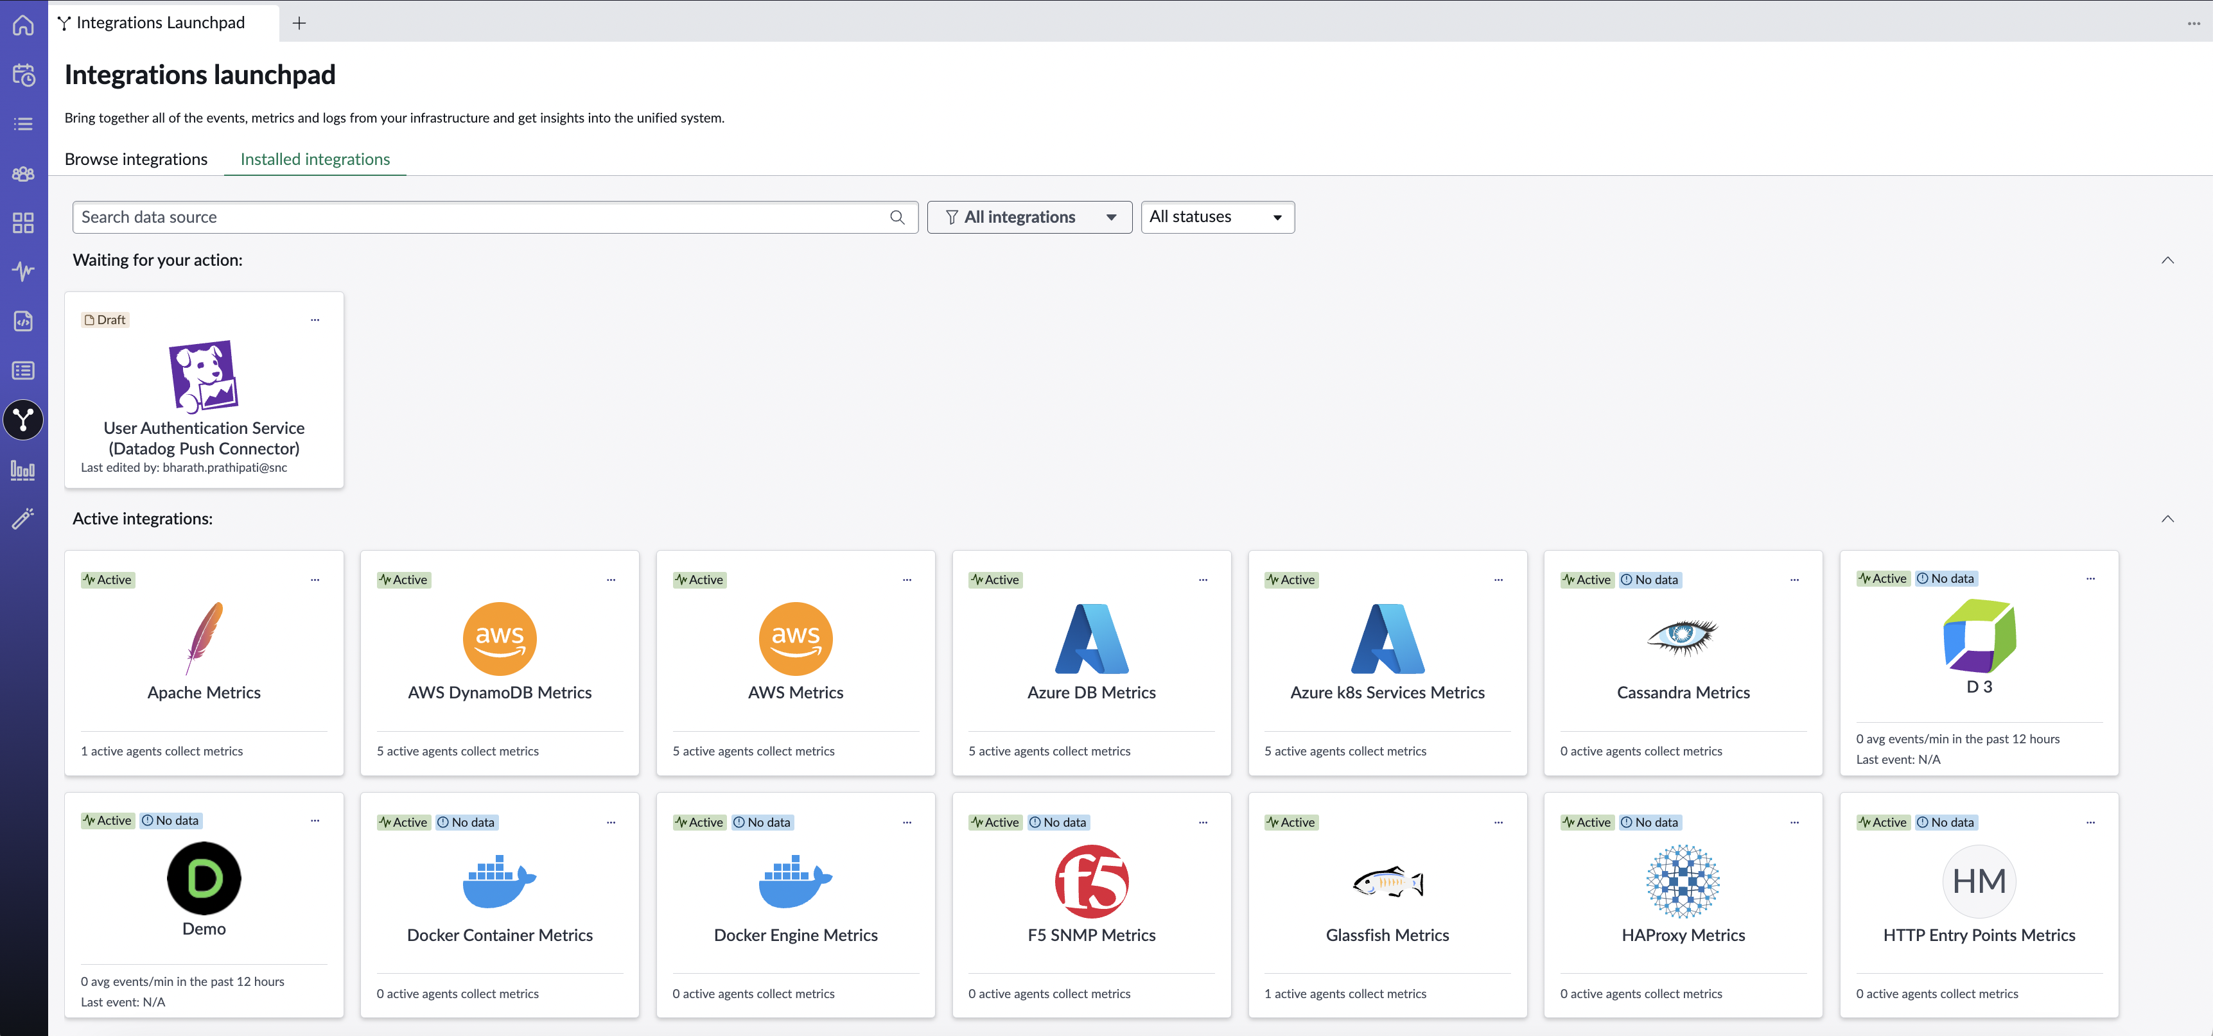Click the Datadog dog logo on the Draft card
2213x1036 pixels.
click(204, 376)
